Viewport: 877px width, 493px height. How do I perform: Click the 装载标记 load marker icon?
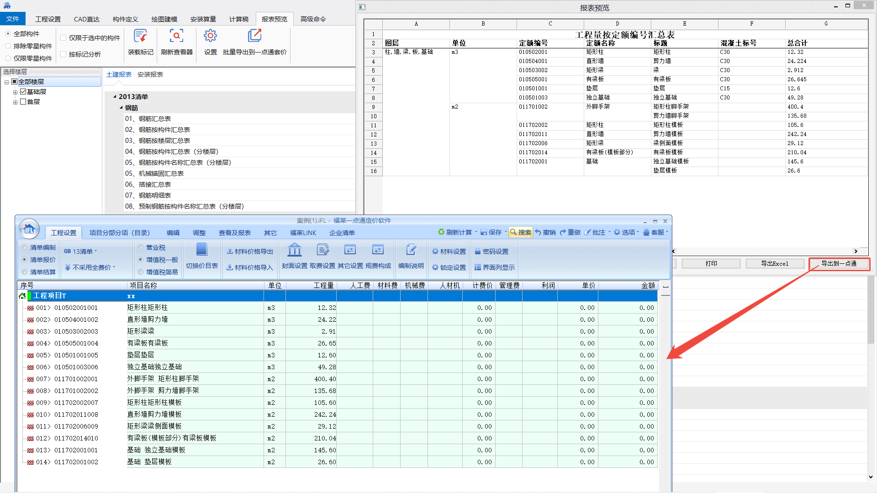coord(140,36)
